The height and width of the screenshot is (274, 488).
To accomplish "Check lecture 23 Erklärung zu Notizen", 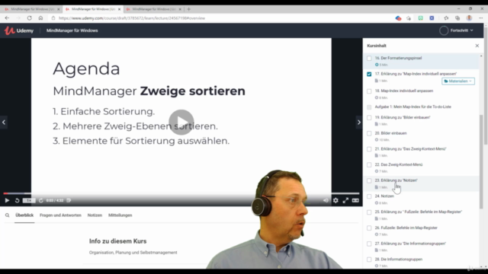I will pyautogui.click(x=369, y=180).
